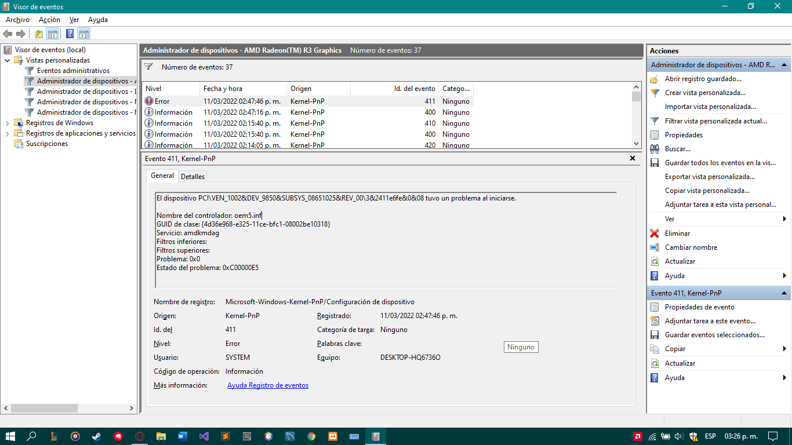Expand Registros de aplicaciones y servicios node
Viewport: 792px width, 445px height.
pos(8,133)
